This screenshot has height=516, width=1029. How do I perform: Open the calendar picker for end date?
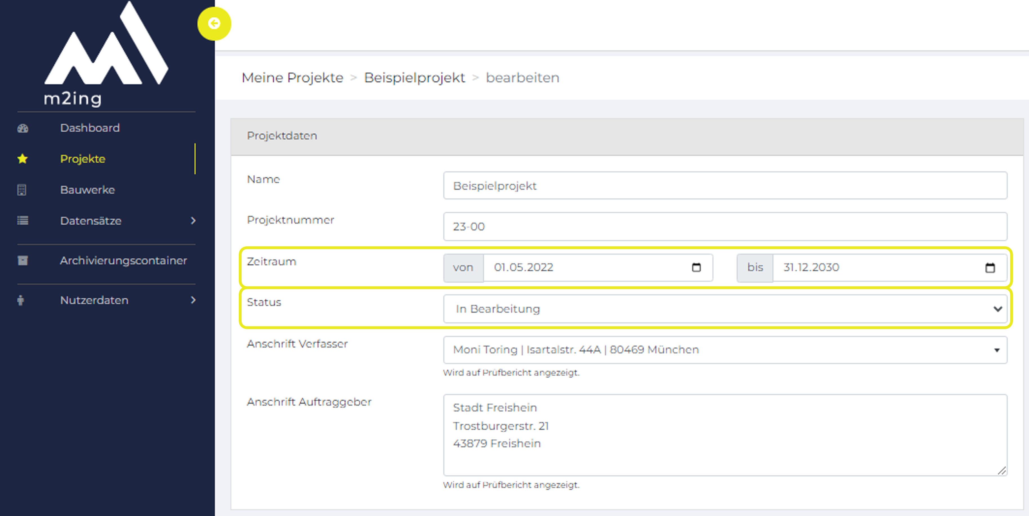990,268
